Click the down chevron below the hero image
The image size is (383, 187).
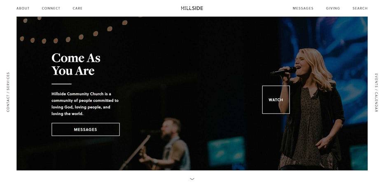click(192, 179)
